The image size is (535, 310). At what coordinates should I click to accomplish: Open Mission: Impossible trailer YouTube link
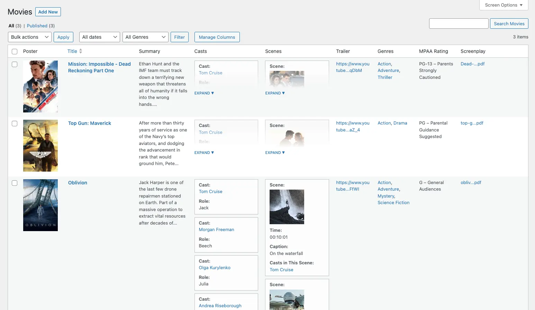coord(353,67)
